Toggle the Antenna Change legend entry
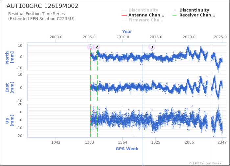 tap(143, 15)
